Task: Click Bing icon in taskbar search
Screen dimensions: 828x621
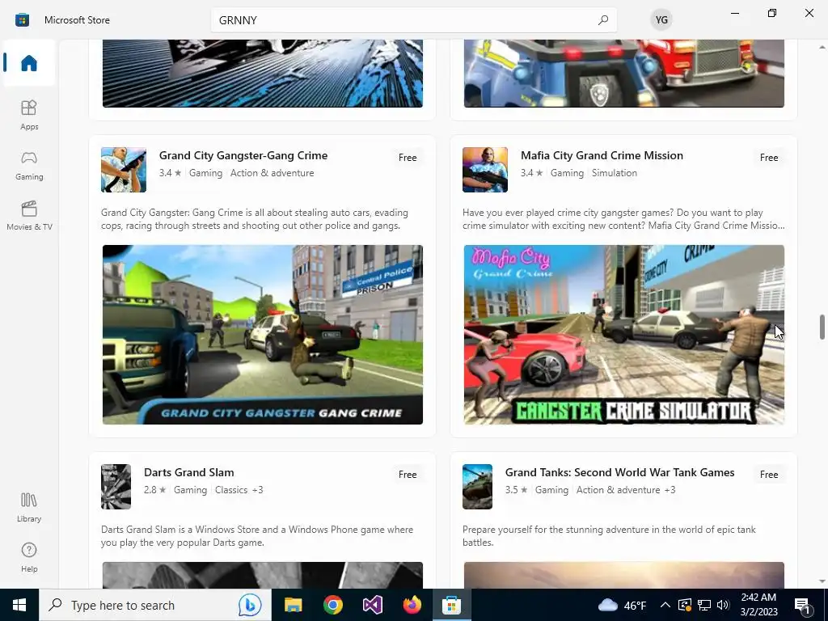Action: (249, 605)
